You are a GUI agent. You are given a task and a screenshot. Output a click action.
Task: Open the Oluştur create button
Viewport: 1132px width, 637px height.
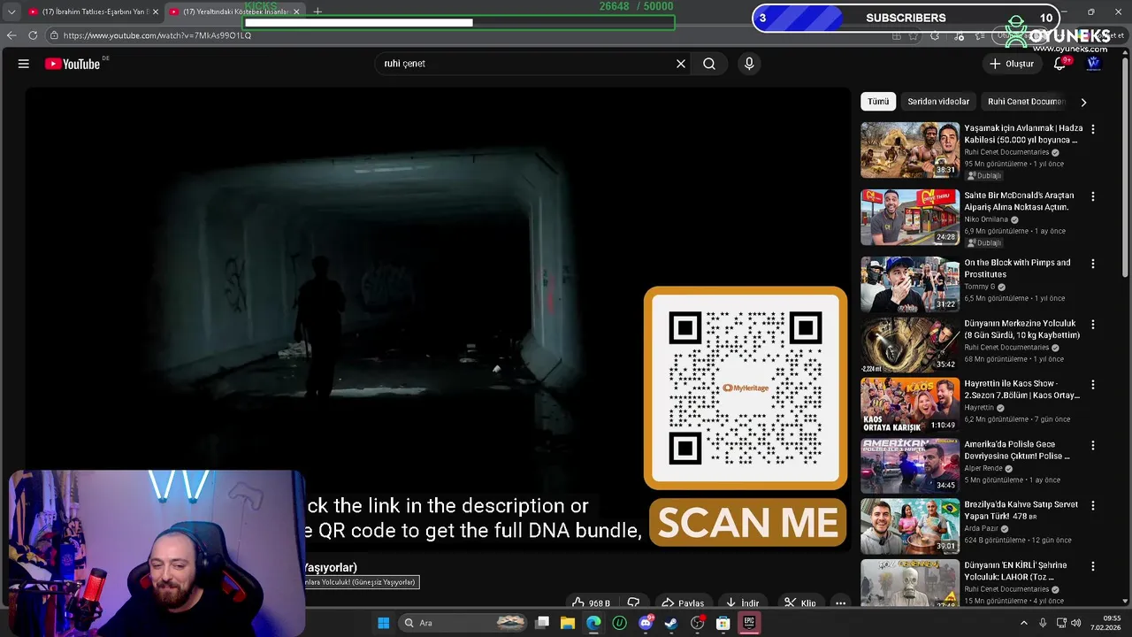click(1011, 64)
